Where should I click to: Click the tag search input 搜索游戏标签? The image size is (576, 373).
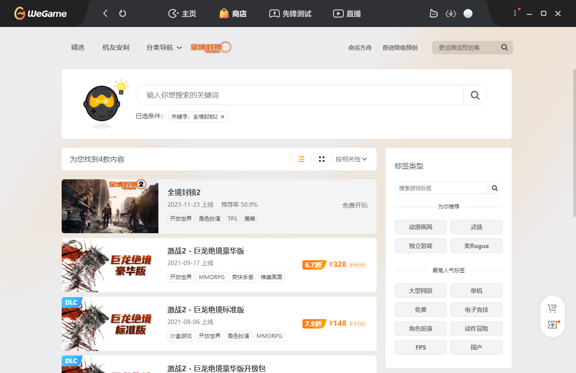(x=441, y=188)
